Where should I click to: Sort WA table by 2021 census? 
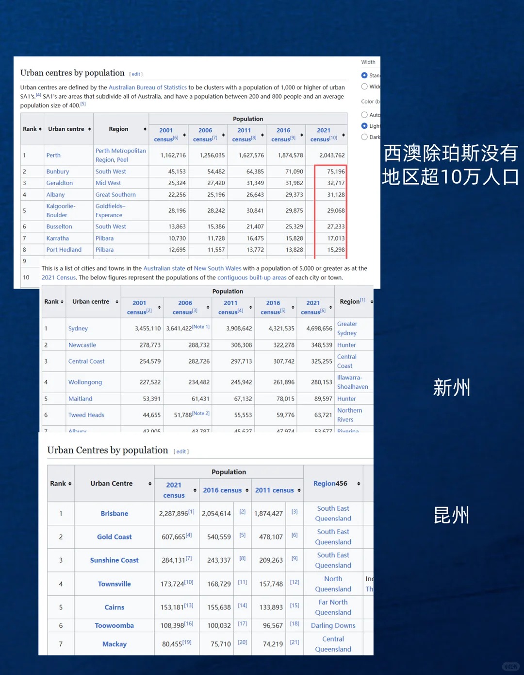click(x=344, y=135)
